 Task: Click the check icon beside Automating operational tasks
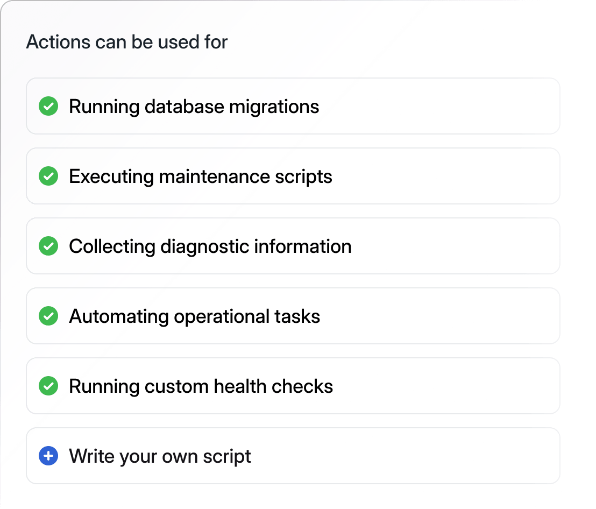tap(48, 316)
